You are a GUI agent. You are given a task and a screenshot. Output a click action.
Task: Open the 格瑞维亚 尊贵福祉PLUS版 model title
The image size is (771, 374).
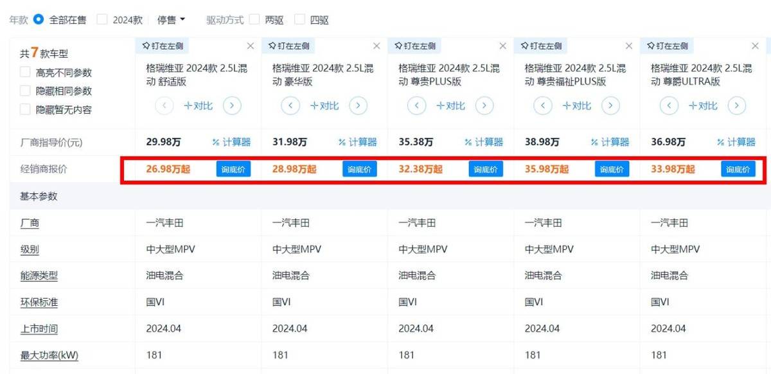(x=575, y=75)
